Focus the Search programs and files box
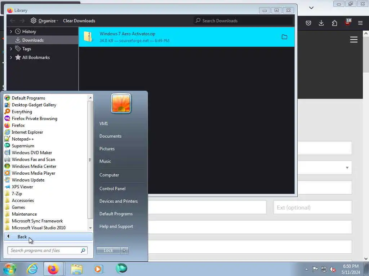Viewport: 369px width, 276px height. click(47, 250)
